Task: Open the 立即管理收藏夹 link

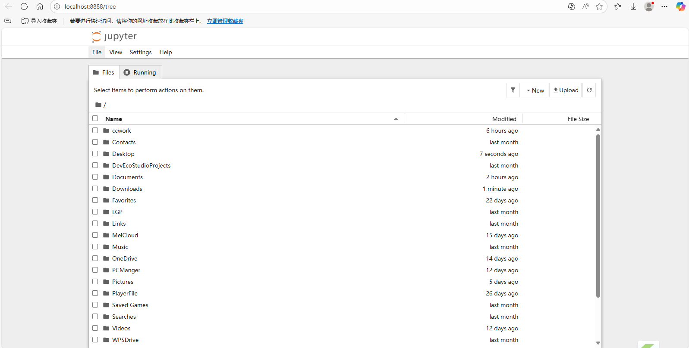Action: [225, 21]
